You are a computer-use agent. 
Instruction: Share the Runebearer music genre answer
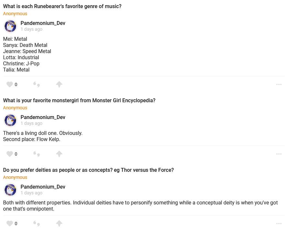(x=59, y=84)
